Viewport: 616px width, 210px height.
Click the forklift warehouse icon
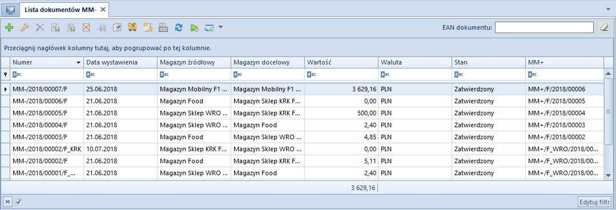(102, 27)
